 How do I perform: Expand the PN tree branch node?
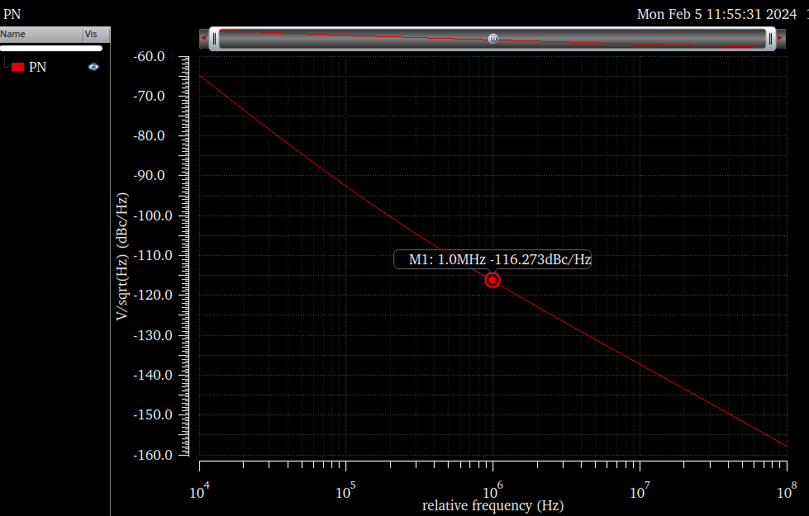pyautogui.click(x=6, y=66)
